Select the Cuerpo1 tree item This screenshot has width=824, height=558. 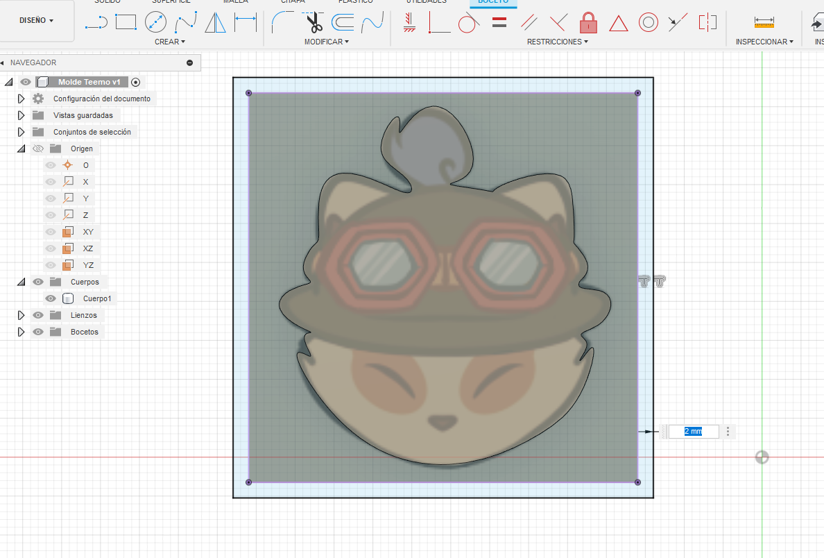(97, 298)
